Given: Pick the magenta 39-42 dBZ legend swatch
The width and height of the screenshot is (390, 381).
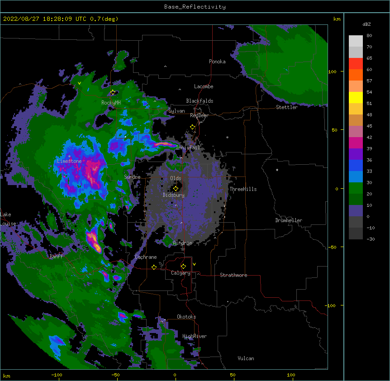Looking at the screenshot, I should coord(356,143).
